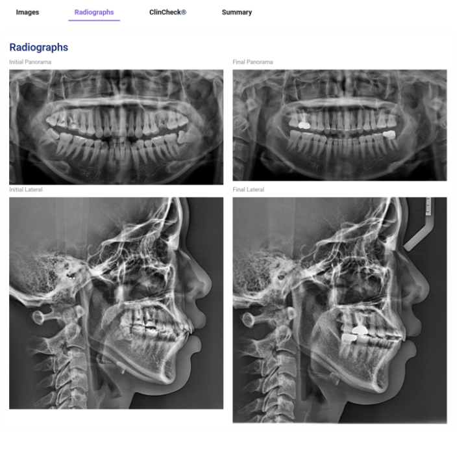
Task: Select the Radiographs tab
Action: click(x=94, y=12)
